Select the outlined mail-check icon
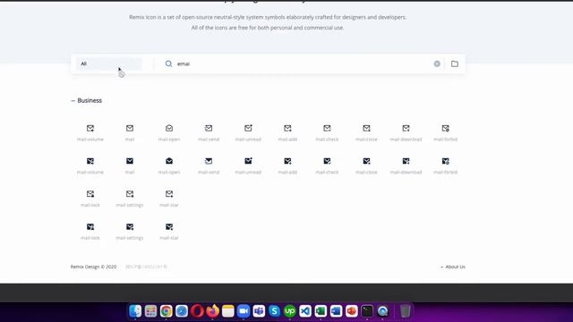 pos(327,128)
